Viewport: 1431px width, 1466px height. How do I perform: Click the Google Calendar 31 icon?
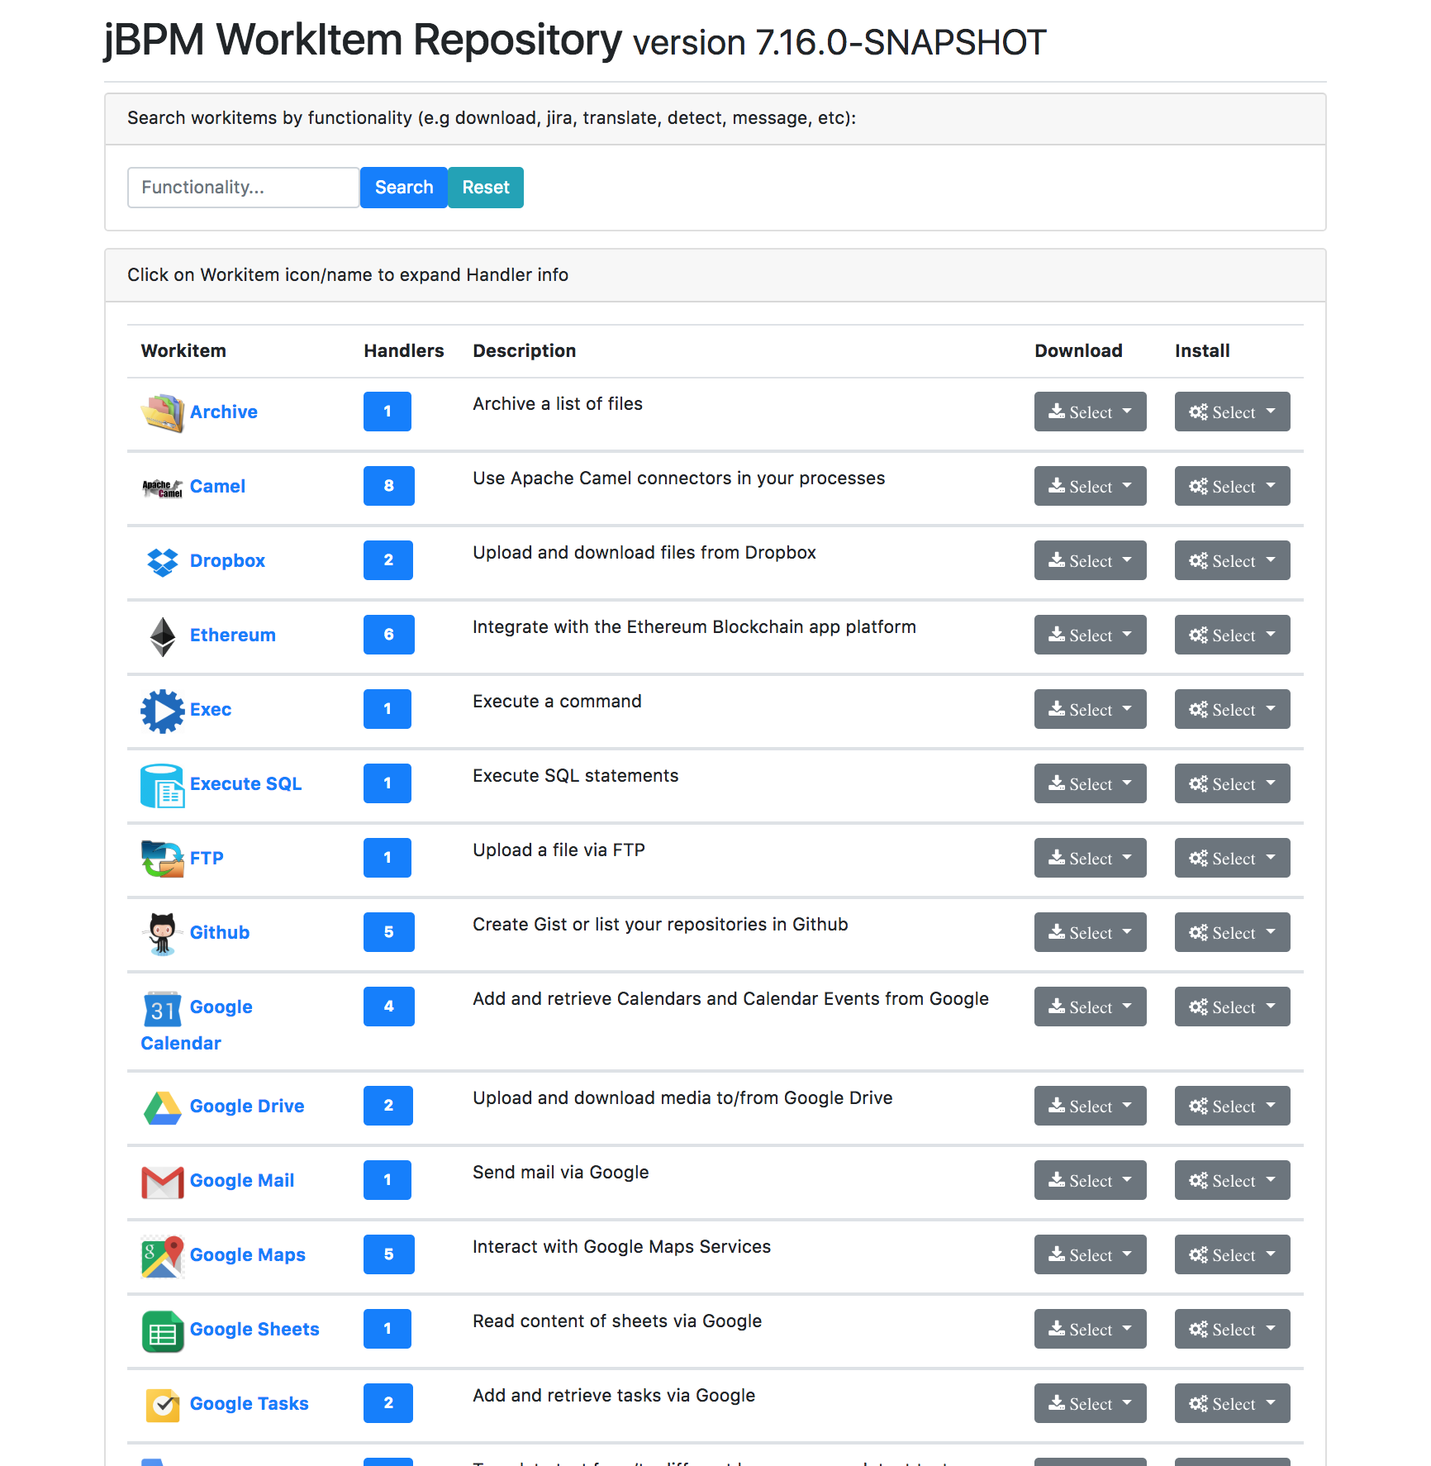163,1008
